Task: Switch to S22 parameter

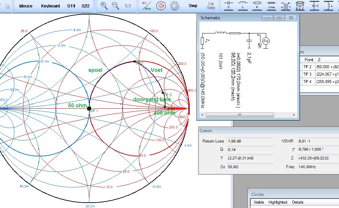Action: [x=86, y=6]
